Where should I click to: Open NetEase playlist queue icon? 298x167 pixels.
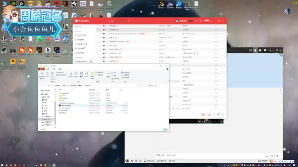click(223, 115)
